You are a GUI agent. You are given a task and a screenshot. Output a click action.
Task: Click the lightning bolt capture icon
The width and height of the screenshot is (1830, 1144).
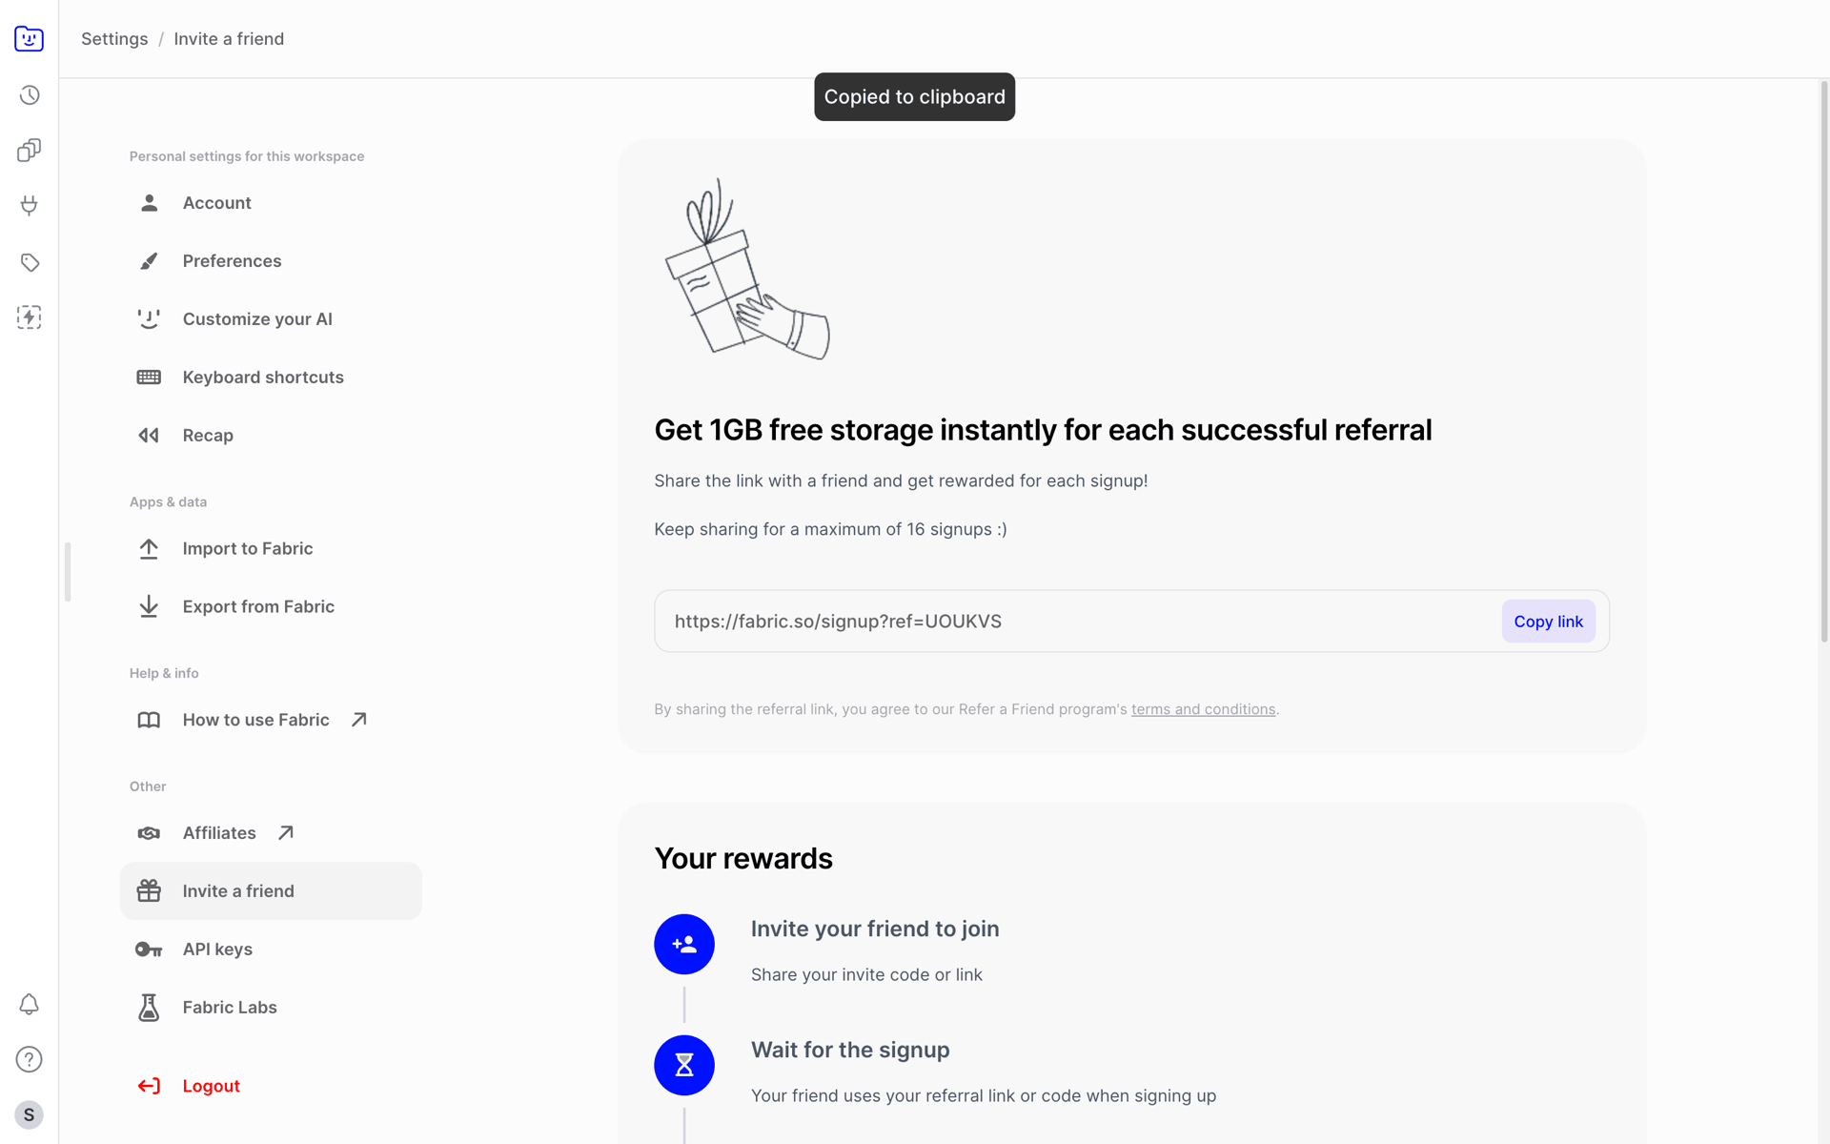(x=30, y=317)
